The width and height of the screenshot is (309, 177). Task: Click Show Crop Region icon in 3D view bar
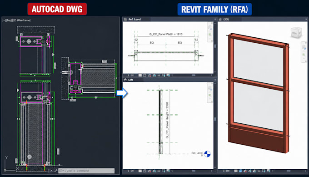tap(249, 171)
